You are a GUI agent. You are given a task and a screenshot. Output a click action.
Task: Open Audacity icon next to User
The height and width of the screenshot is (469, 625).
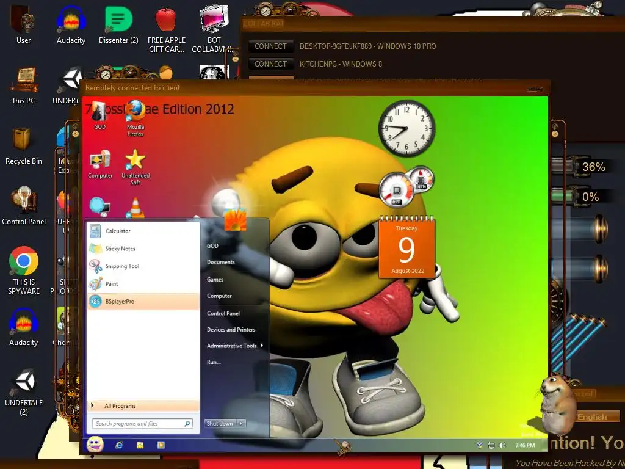(71, 23)
